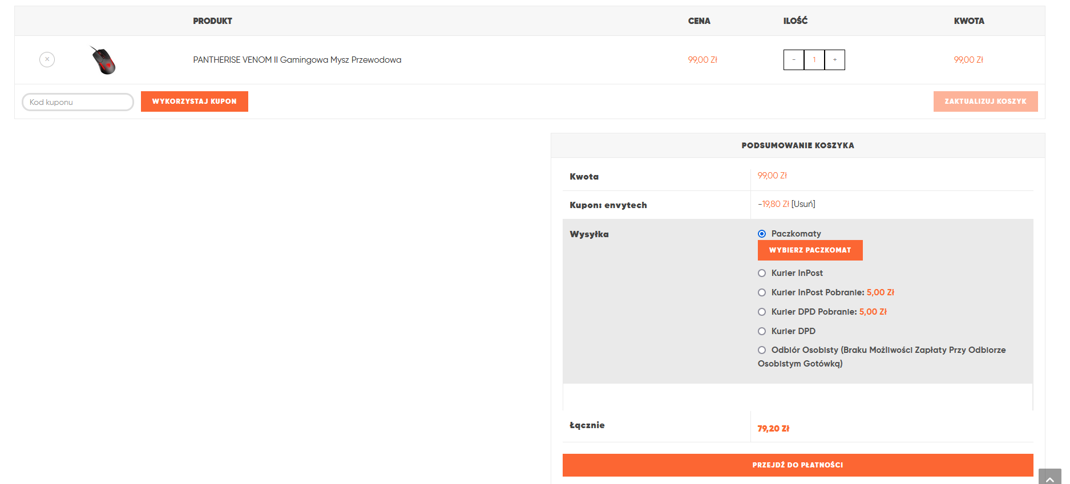Click the ILOŚĆ column header
This screenshot has width=1070, height=484.
click(x=796, y=21)
